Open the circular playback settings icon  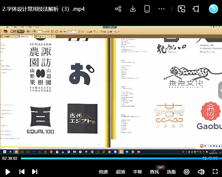tap(187, 172)
